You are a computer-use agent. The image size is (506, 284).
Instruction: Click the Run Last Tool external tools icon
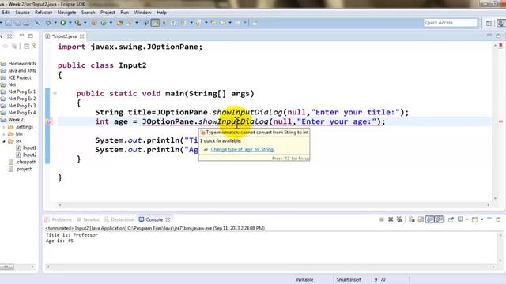click(77, 23)
